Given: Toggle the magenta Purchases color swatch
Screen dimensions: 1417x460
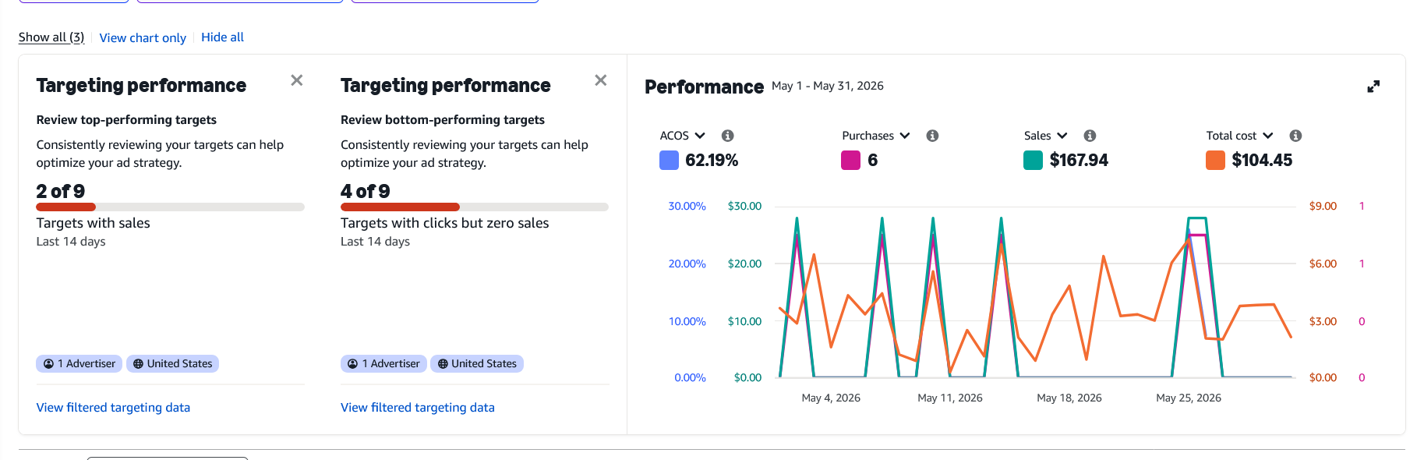Looking at the screenshot, I should point(851,161).
